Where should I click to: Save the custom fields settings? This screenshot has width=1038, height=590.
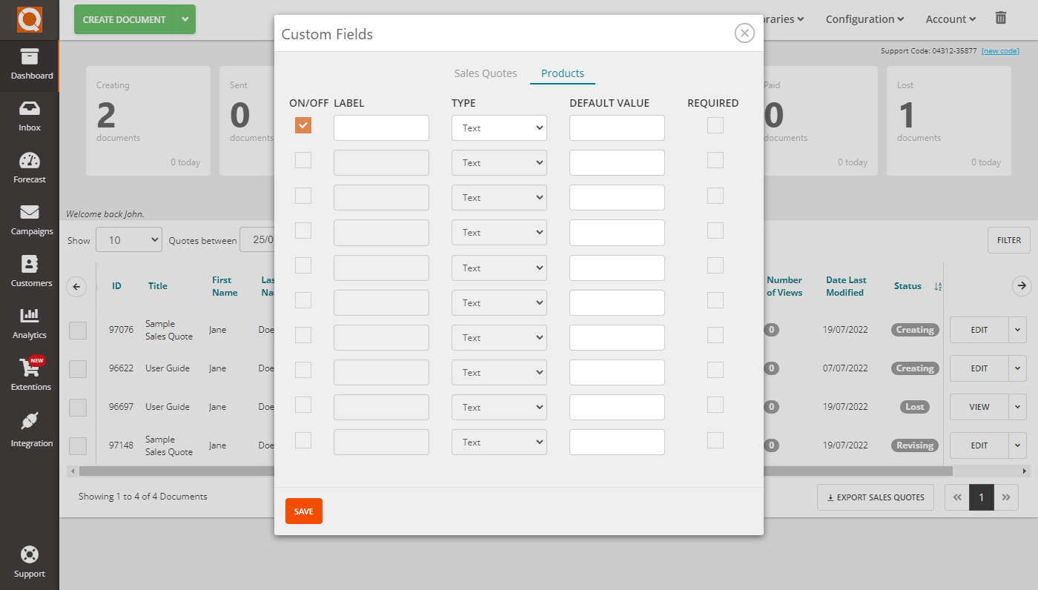tap(303, 511)
